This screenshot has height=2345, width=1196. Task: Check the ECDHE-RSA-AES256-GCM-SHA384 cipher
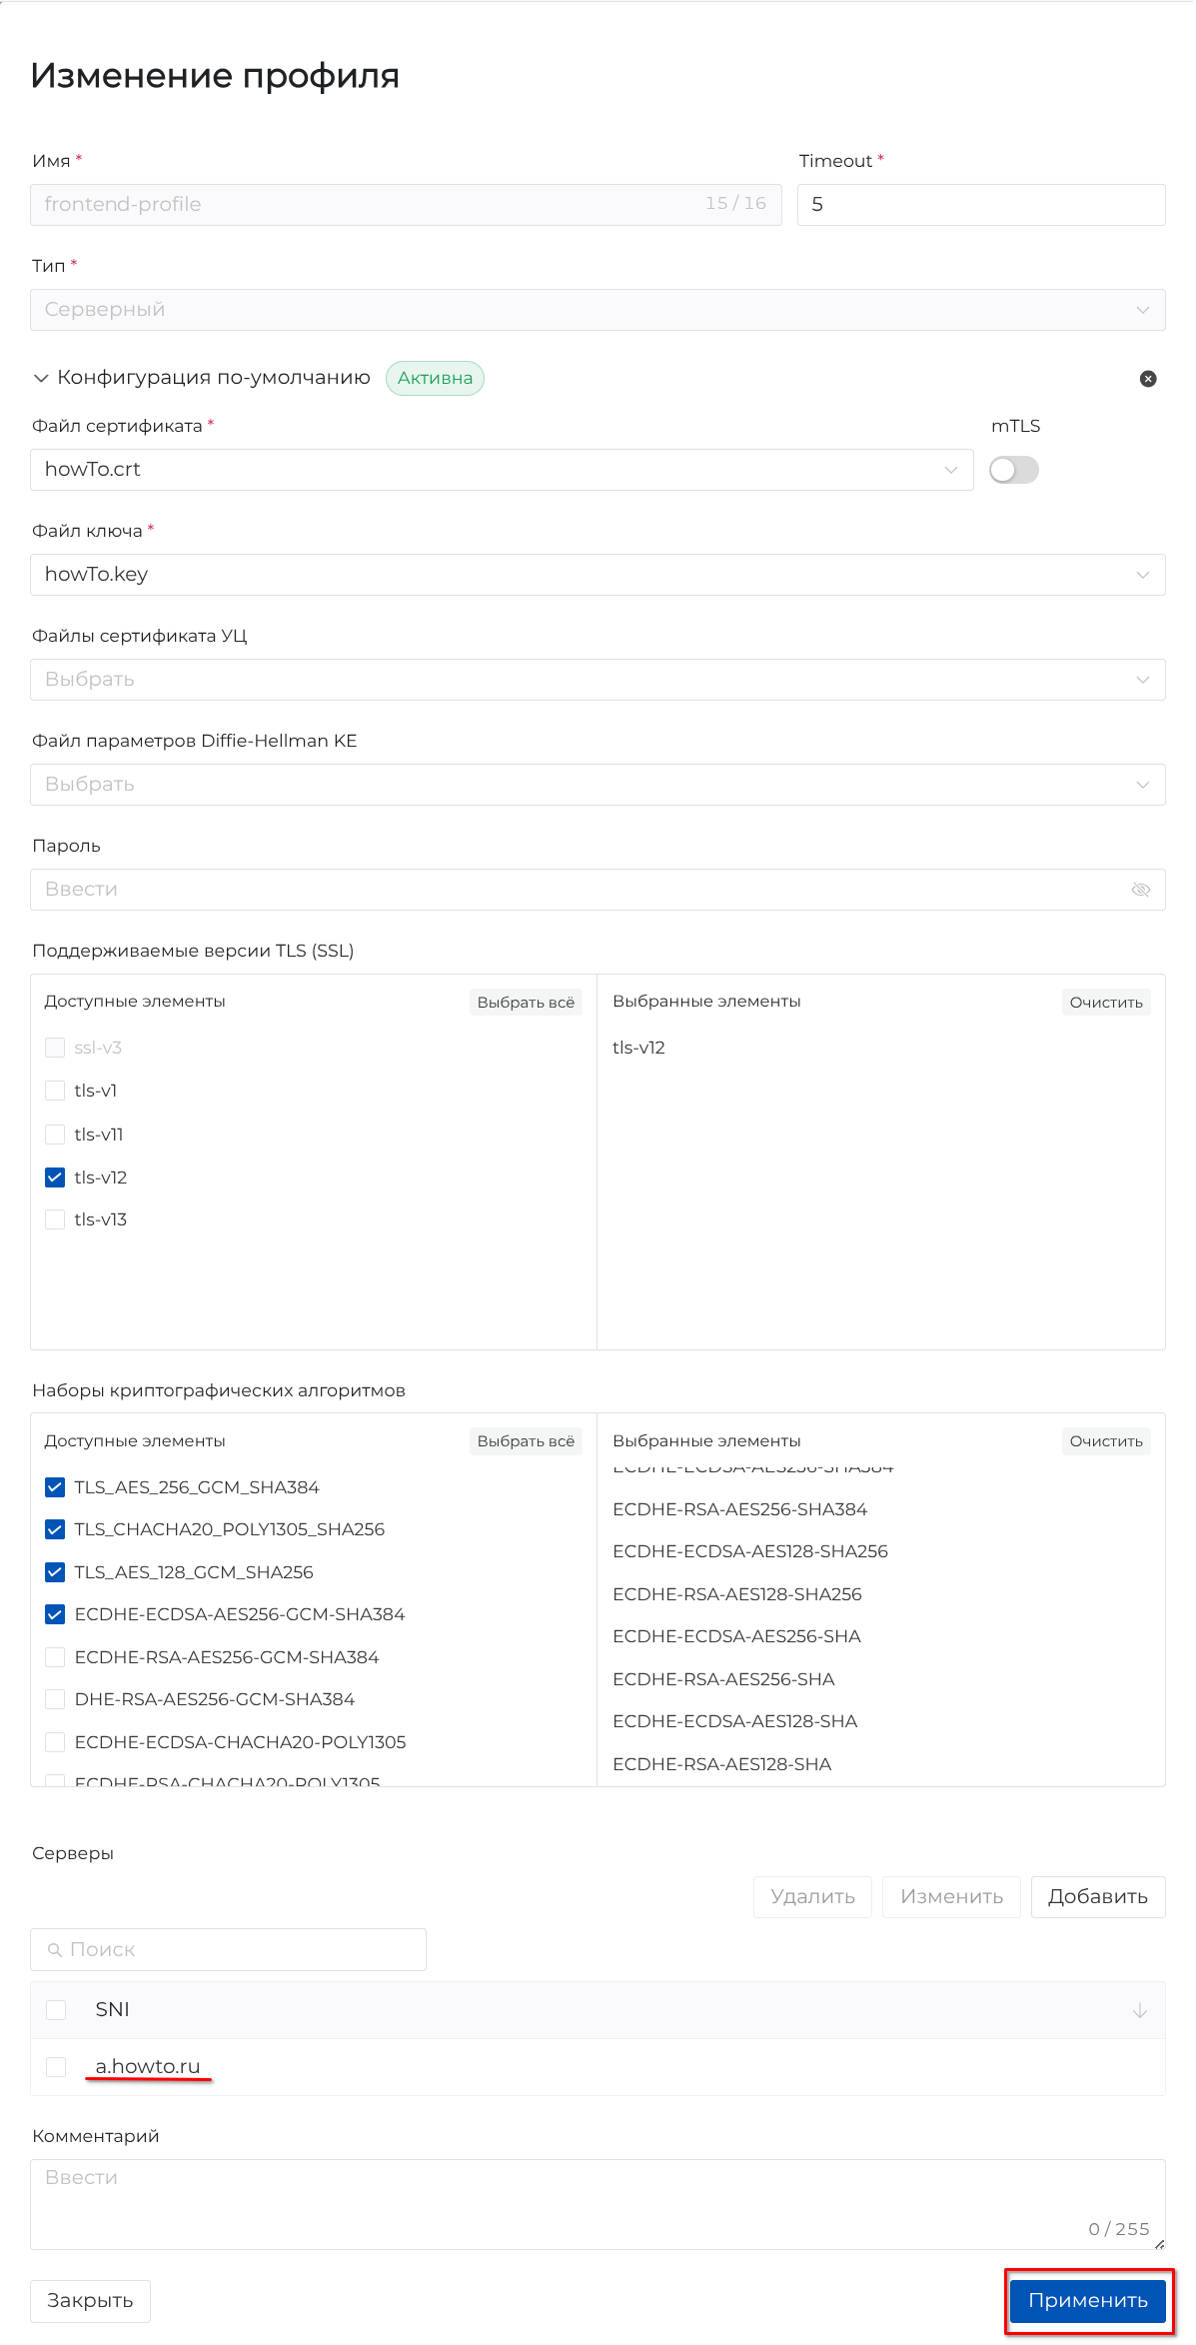point(55,1657)
